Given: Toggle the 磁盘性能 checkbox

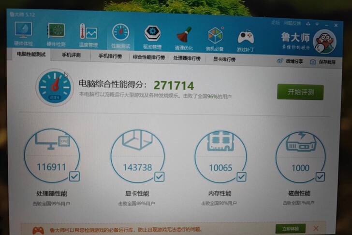Looking at the screenshot, I should (320, 177).
